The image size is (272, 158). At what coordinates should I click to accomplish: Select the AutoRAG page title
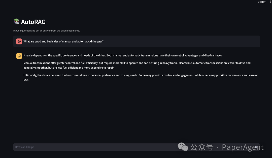33,22
